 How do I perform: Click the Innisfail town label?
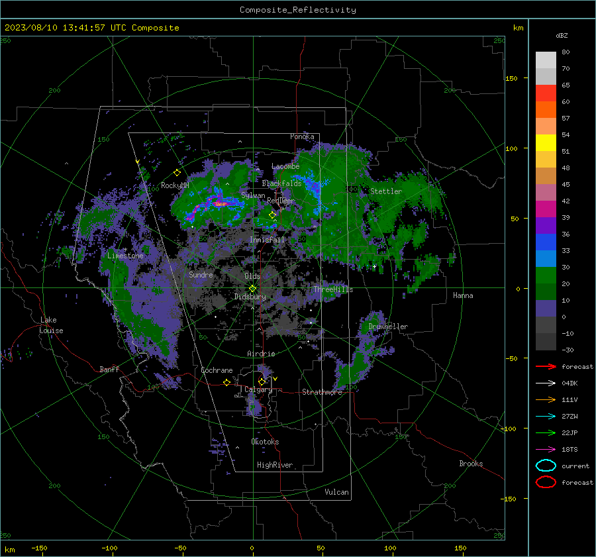(268, 240)
